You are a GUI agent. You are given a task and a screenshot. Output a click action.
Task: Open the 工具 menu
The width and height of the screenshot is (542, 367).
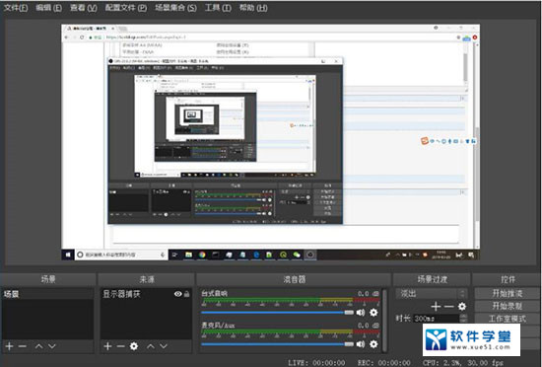[218, 8]
